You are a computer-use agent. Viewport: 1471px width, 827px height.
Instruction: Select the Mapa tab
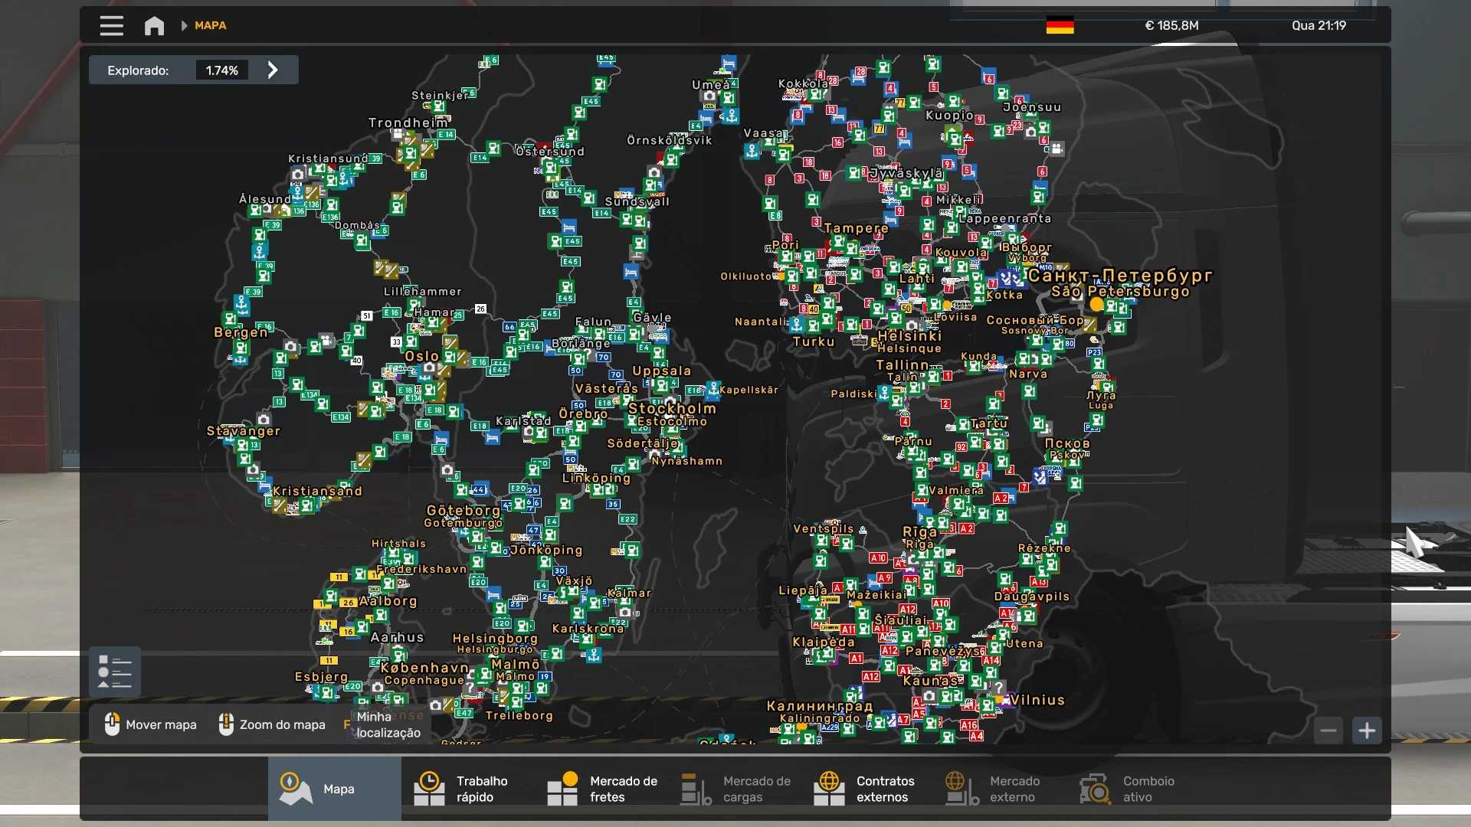click(x=334, y=789)
